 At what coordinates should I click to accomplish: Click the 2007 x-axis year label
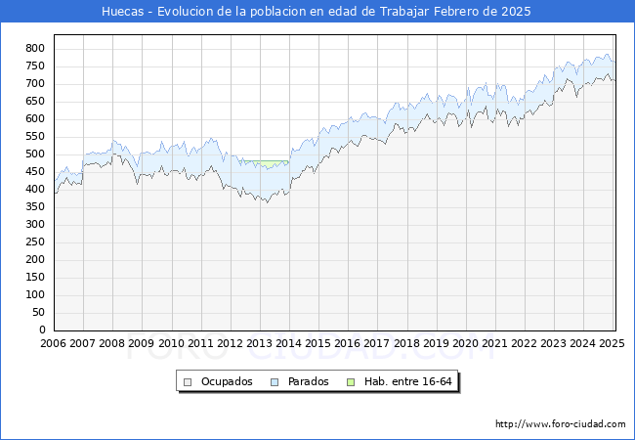pos(82,343)
